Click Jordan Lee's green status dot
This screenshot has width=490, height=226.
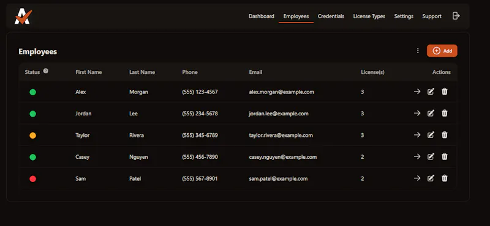[x=33, y=114]
